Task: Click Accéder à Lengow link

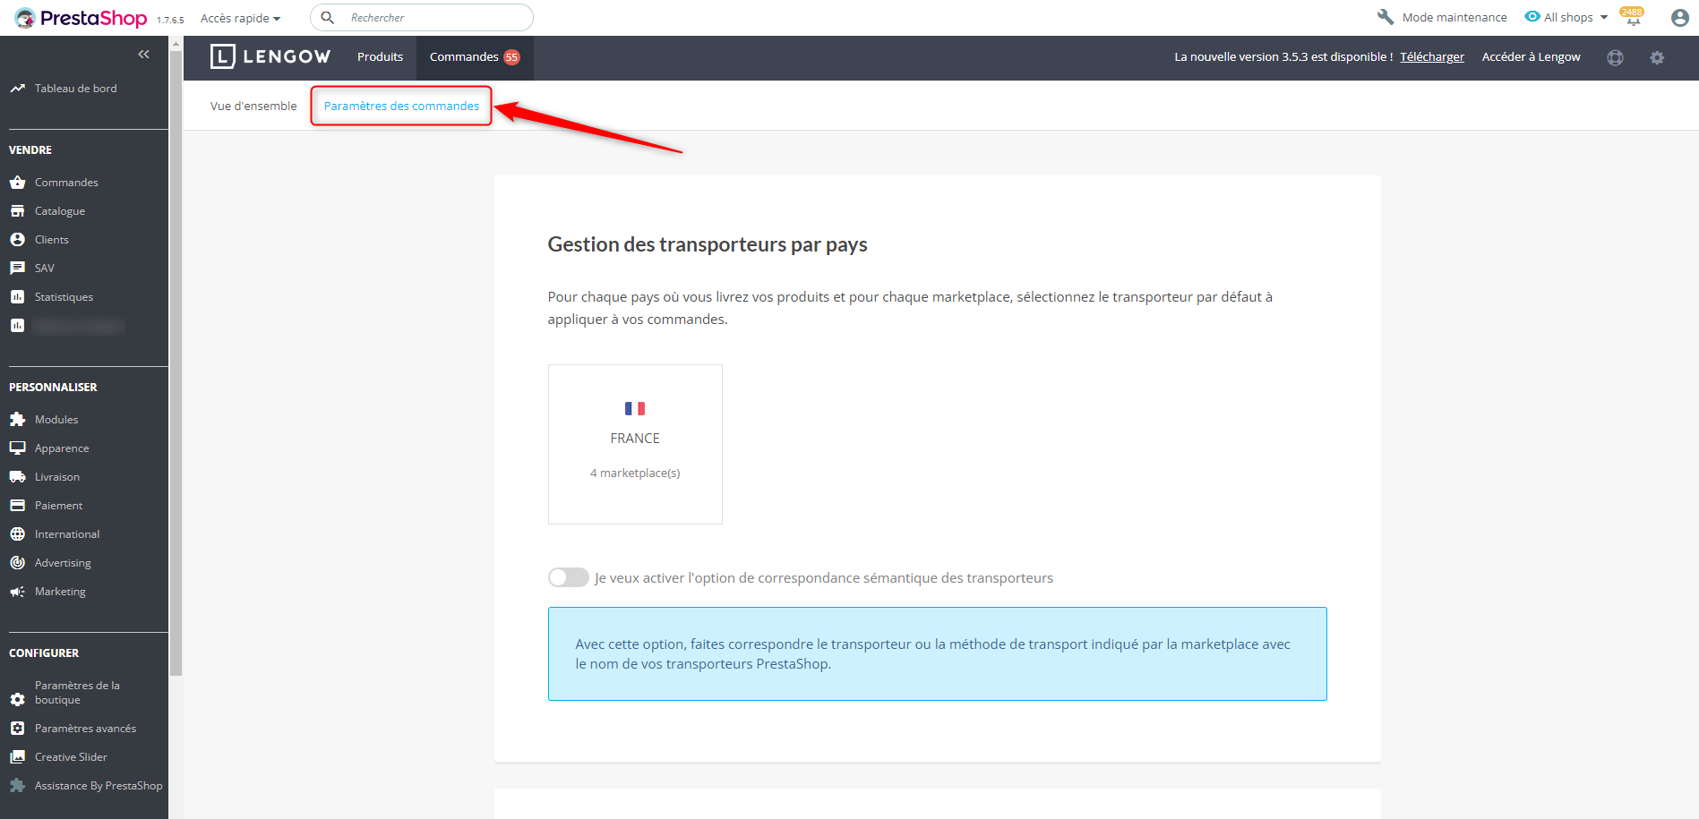Action: pos(1531,56)
